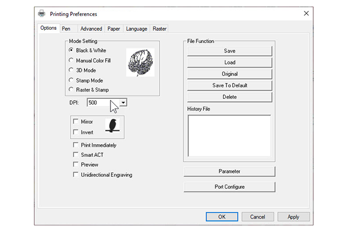This screenshot has height=232, width=348.
Task: Enable Unidirectional Engraving
Action: pyautogui.click(x=76, y=175)
